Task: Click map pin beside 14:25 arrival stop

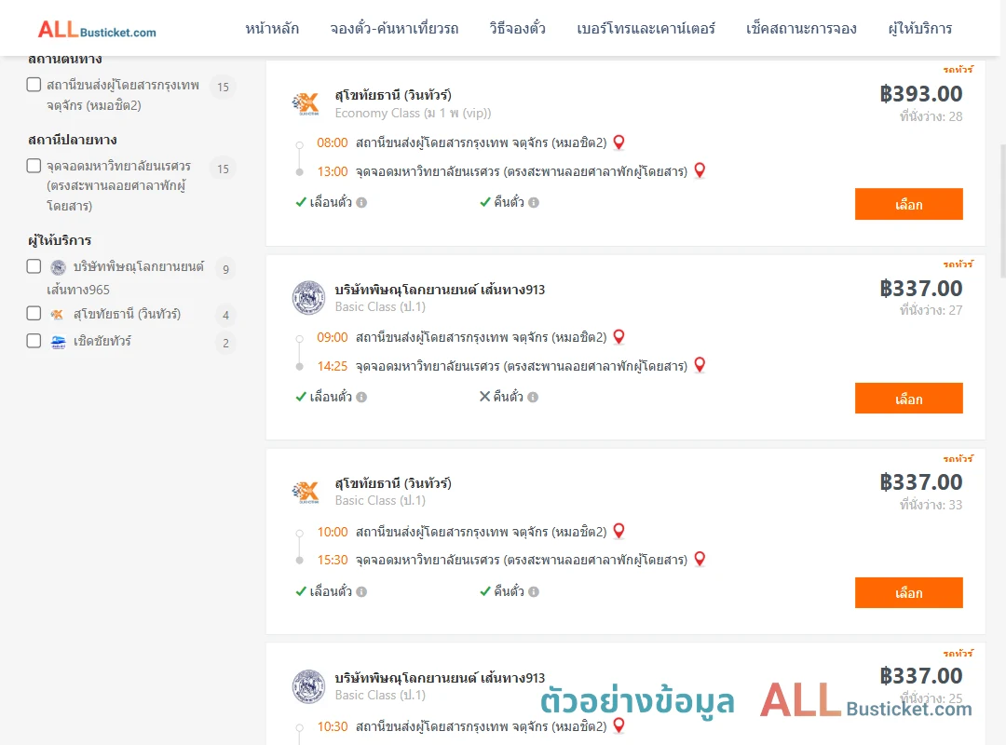Action: (700, 365)
